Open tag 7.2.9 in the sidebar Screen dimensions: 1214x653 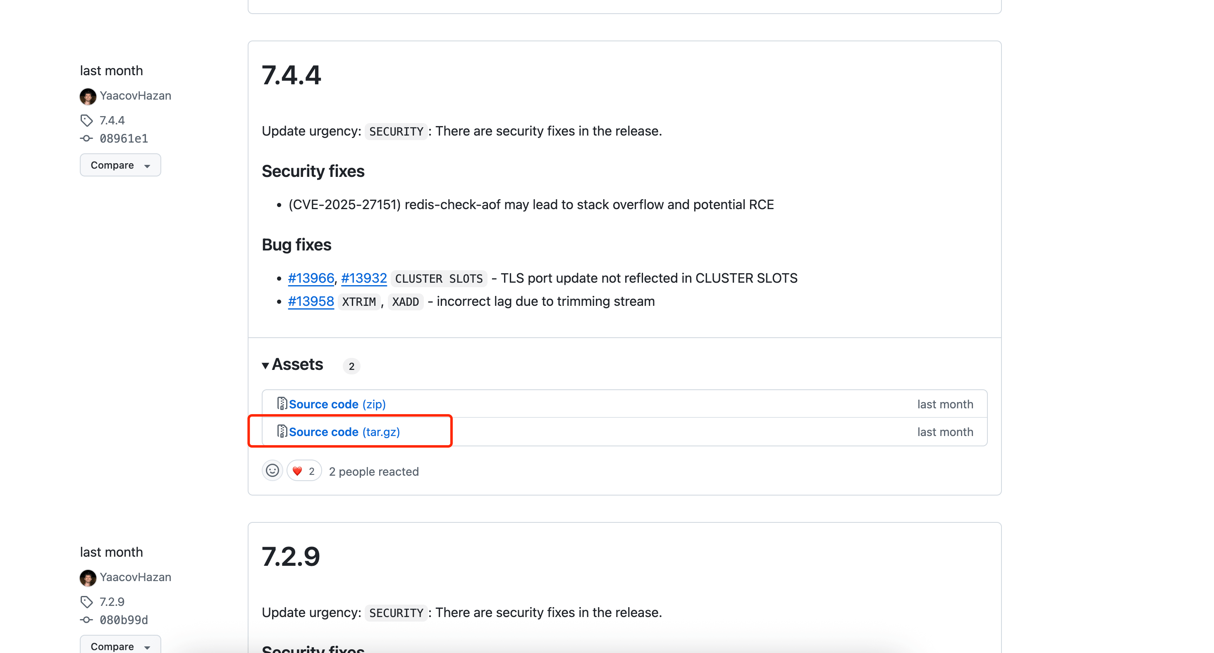[112, 602]
